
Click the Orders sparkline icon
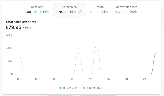pos(96,12)
